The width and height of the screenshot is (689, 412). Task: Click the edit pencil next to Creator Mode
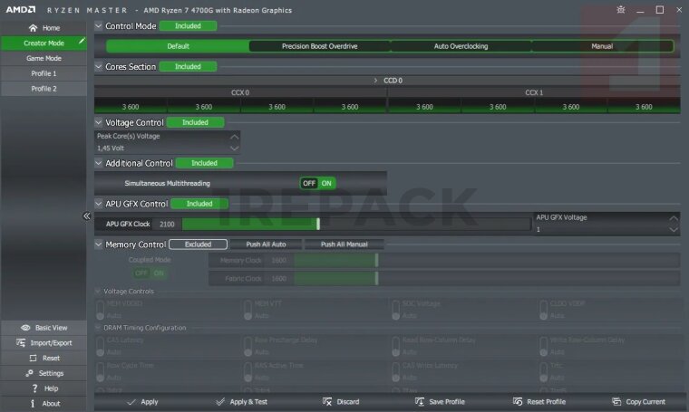(82, 42)
